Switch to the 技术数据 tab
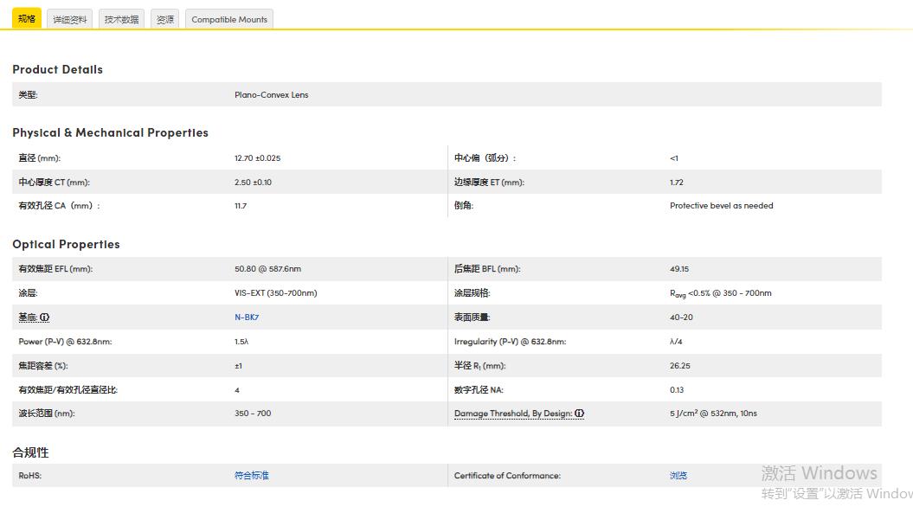Viewport: 913px width, 513px height. pyautogui.click(x=121, y=20)
